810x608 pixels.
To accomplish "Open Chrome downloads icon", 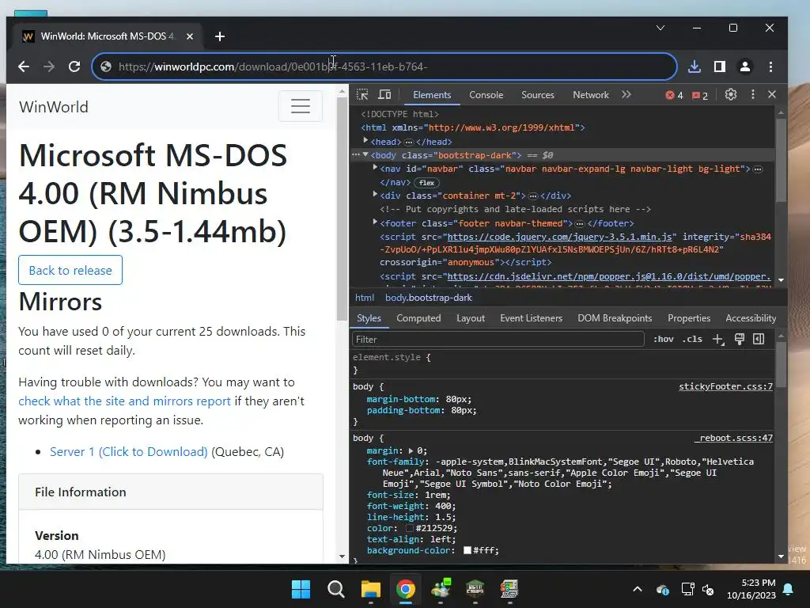I will (695, 66).
